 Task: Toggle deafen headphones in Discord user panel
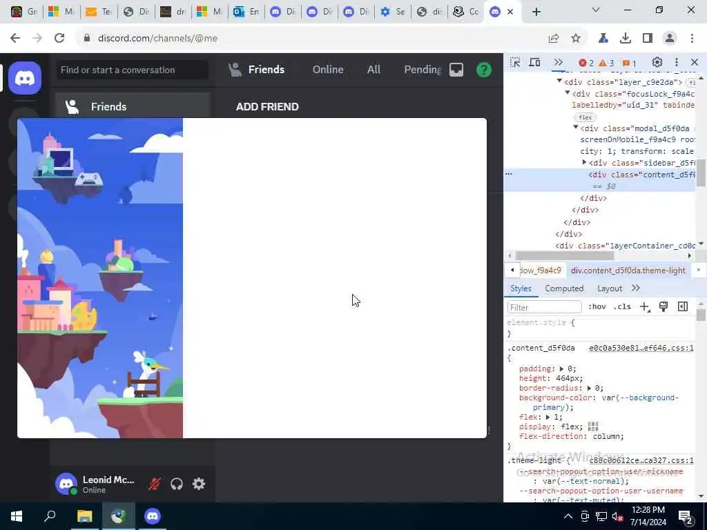coord(177,484)
